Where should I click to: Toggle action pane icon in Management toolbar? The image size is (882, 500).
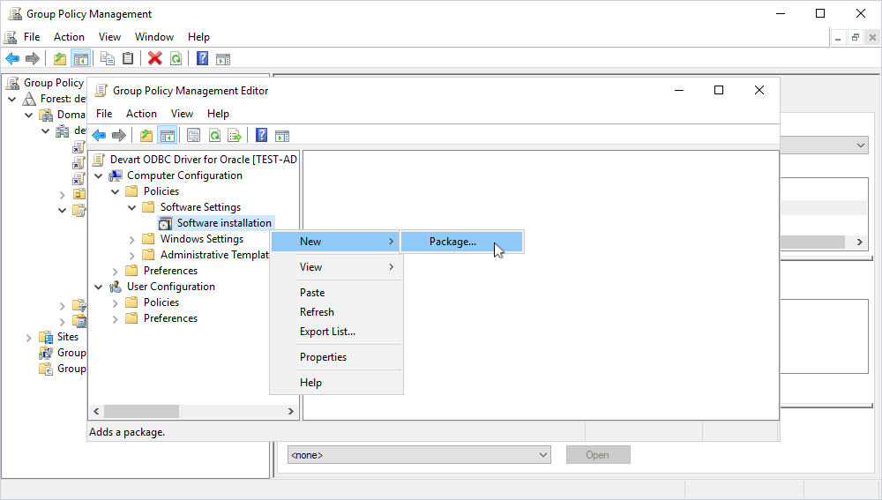pyautogui.click(x=223, y=58)
